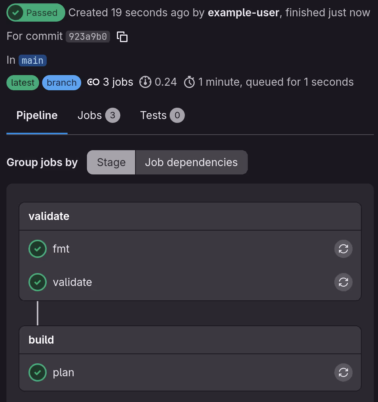Image resolution: width=378 pixels, height=402 pixels.
Task: Click the linked jobs chain icon
Action: point(93,82)
